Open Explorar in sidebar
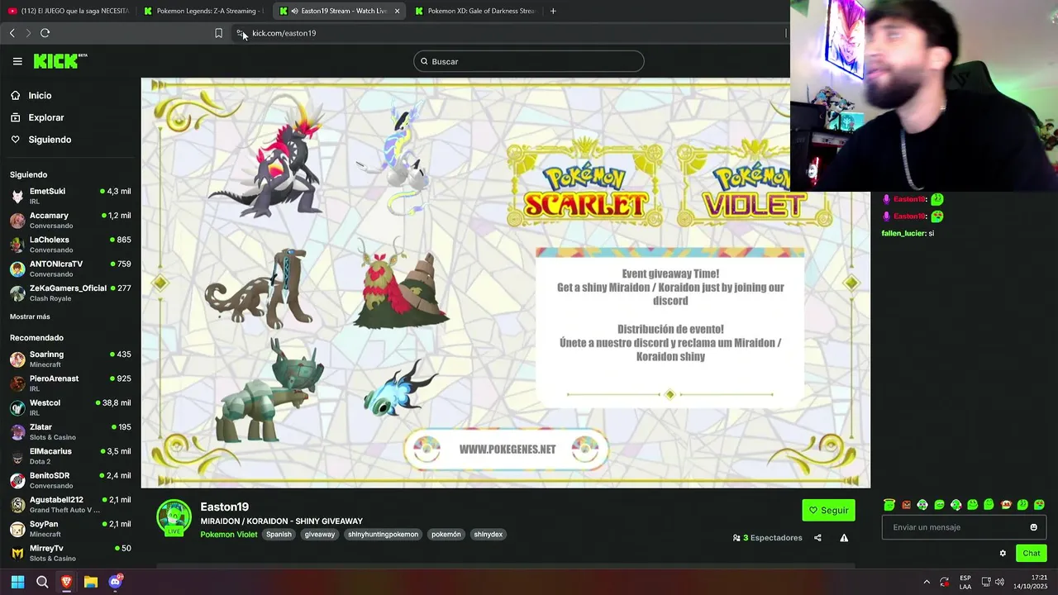Image resolution: width=1058 pixels, height=595 pixels. pyautogui.click(x=45, y=117)
